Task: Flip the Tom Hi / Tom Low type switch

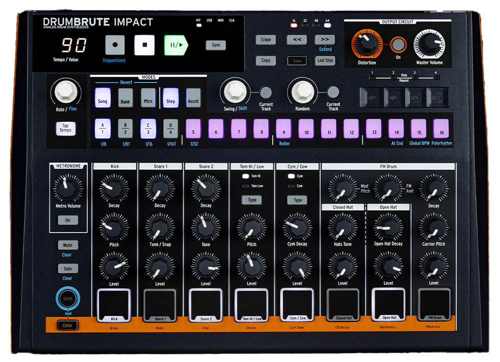Action: point(252,199)
